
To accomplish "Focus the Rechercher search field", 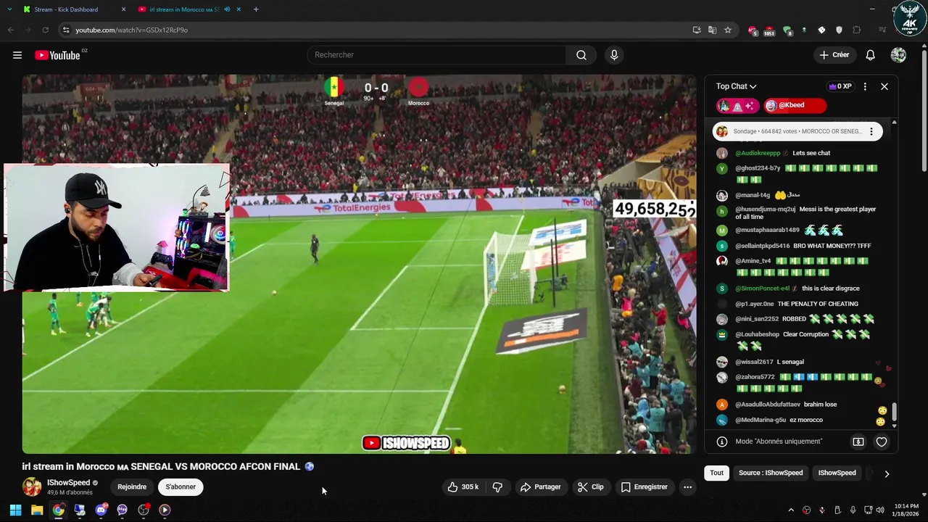I will [x=437, y=55].
